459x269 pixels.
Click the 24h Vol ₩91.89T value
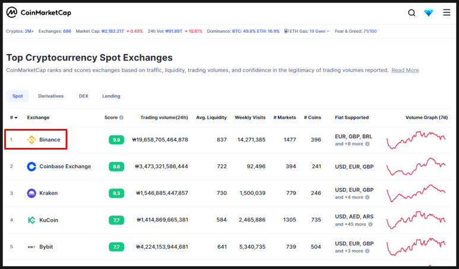pyautogui.click(x=174, y=31)
